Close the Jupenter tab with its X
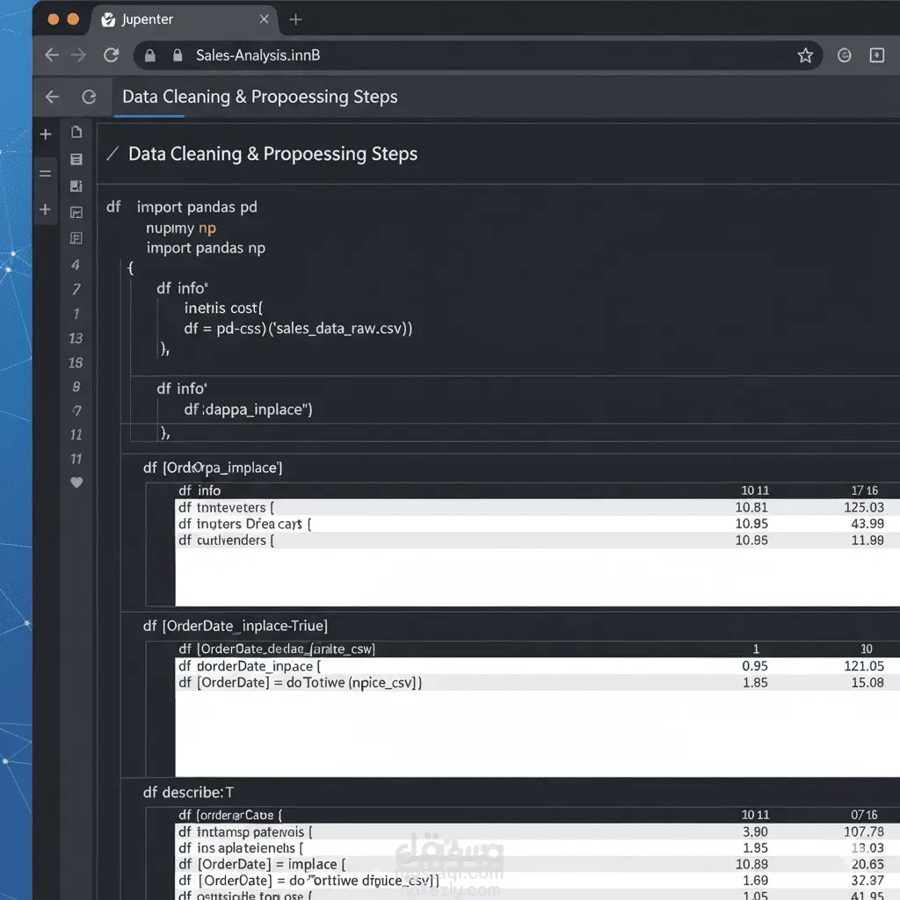Image resolution: width=900 pixels, height=900 pixels. tap(264, 19)
